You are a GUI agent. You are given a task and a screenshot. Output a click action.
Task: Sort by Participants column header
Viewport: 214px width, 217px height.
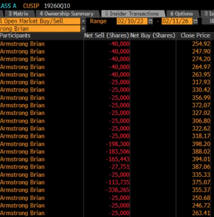click(15, 36)
